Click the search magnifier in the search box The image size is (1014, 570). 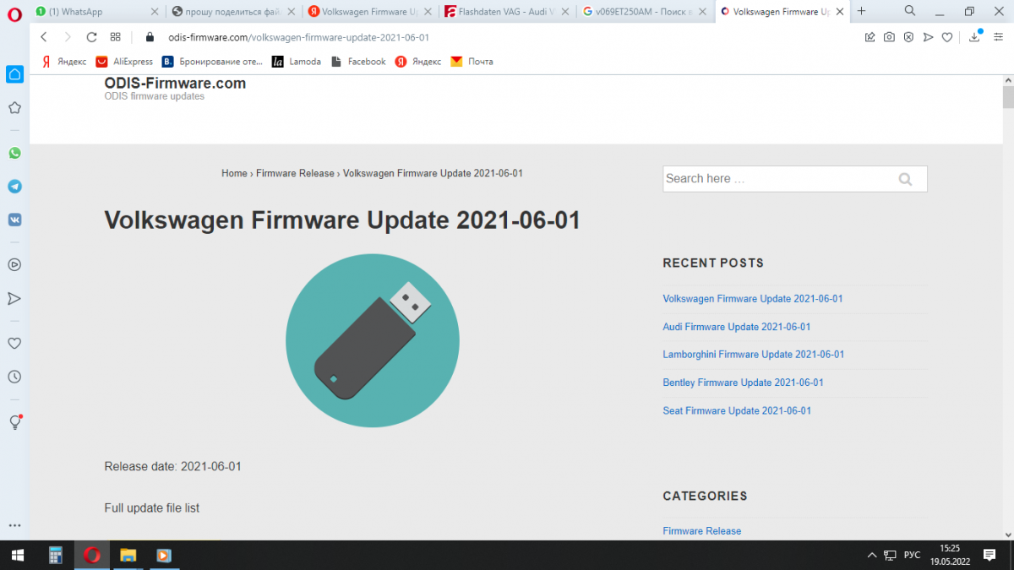[905, 179]
